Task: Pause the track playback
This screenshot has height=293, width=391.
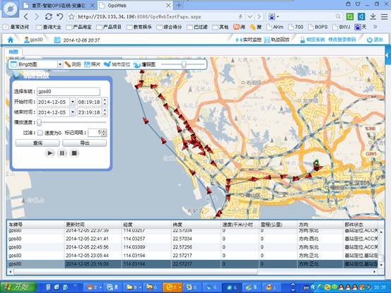Action: 62,153
